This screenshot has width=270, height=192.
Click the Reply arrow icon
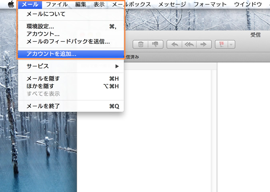point(175,44)
